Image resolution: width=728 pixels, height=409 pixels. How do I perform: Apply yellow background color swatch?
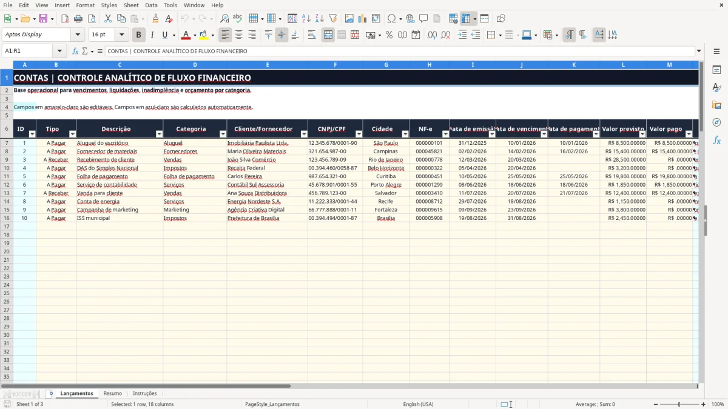pyautogui.click(x=204, y=35)
